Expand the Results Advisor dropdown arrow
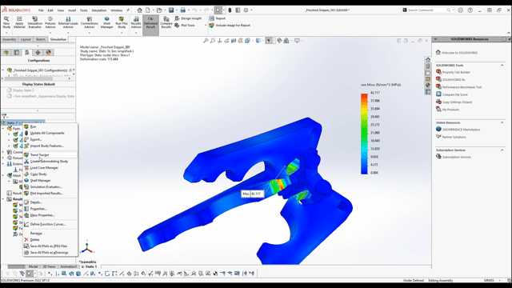 coord(136,33)
